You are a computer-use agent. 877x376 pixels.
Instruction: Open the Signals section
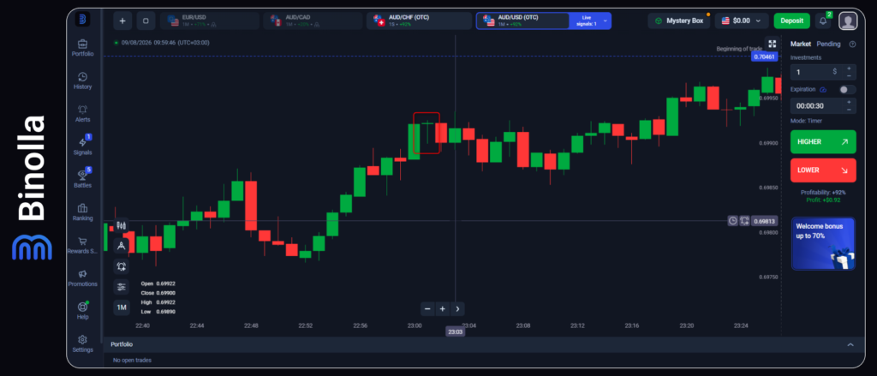click(x=83, y=146)
